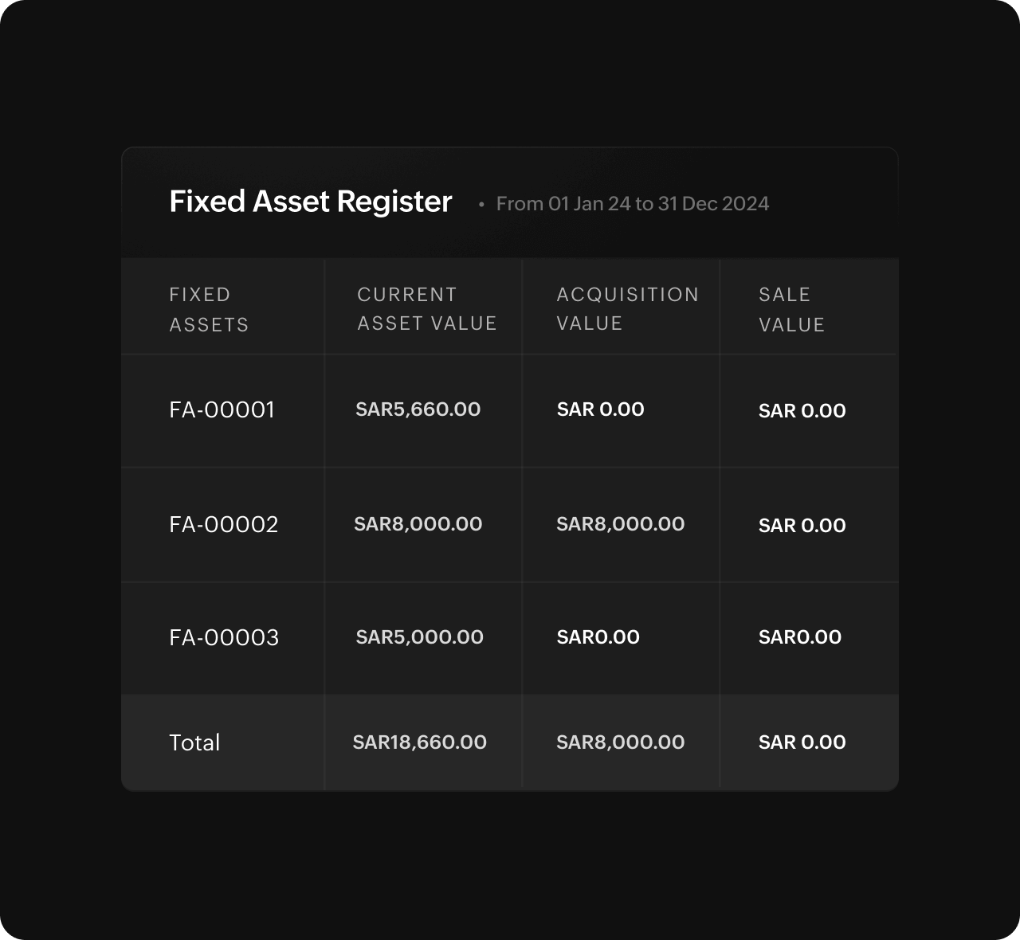The width and height of the screenshot is (1020, 940).
Task: Click the SAR18,660.00 total current value
Action: pyautogui.click(x=419, y=742)
